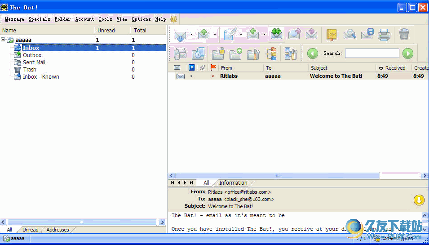This screenshot has height=245, width=429.
Task: Open the Reply dropdown arrow
Action: (264, 35)
